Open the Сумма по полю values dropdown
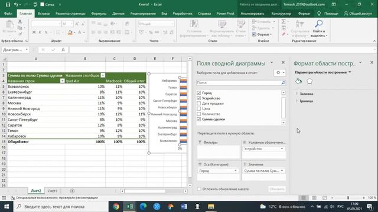 [282, 171]
